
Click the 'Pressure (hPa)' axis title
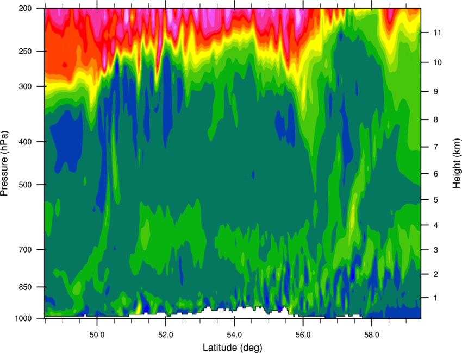pos(4,163)
